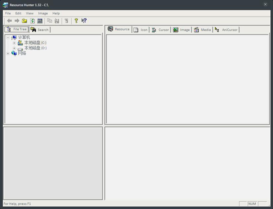Open the Help menu
The image size is (273, 209).
pos(56,13)
